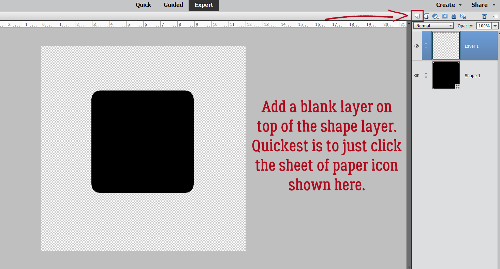Open the Layers panel options menu
The height and width of the screenshot is (269, 500).
point(495,16)
